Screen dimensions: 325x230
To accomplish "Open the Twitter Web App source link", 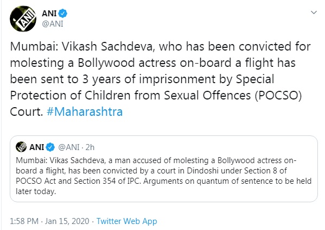I will tap(126, 221).
